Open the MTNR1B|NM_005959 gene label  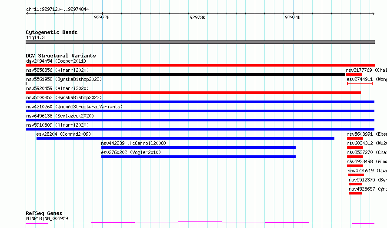pos(47,218)
